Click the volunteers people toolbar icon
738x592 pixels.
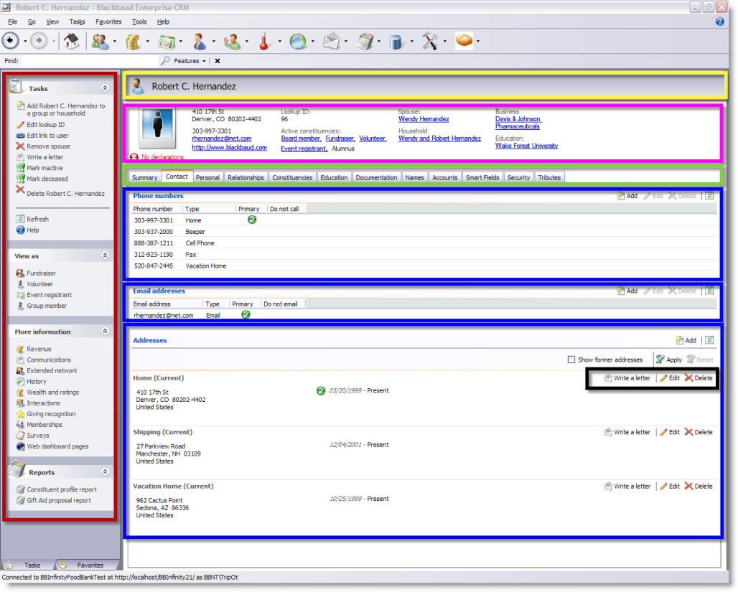point(232,42)
